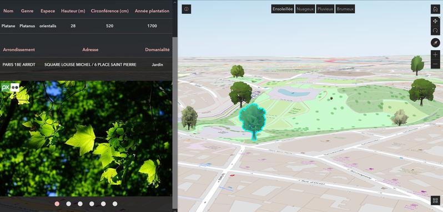The width and height of the screenshot is (443, 212).
Task: Reset orientation with the compass icon
Action: pyautogui.click(x=435, y=43)
